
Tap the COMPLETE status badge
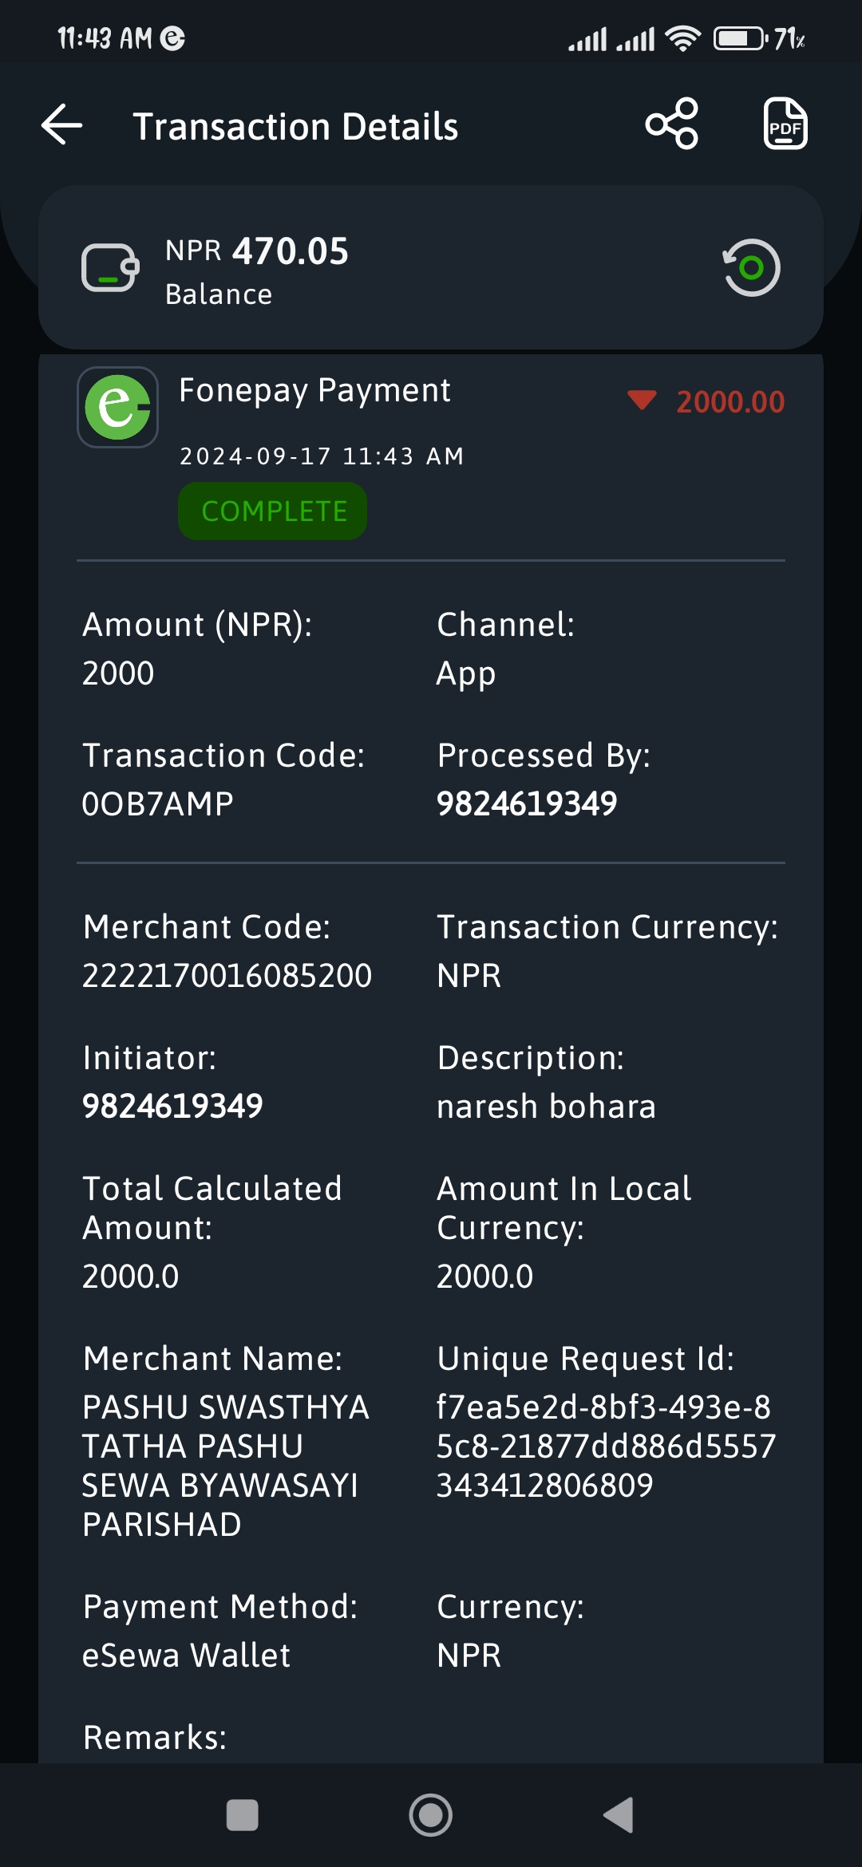[273, 511]
